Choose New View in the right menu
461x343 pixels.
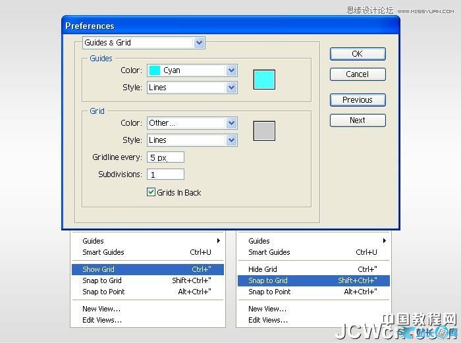[x=313, y=309]
